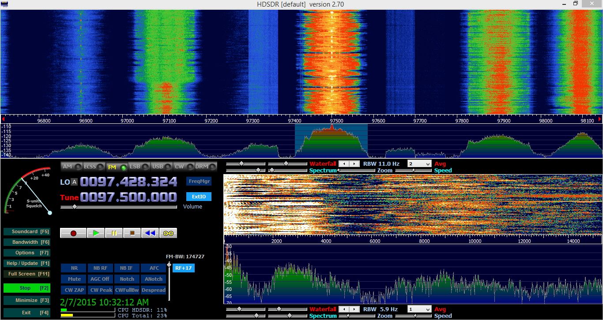Screen dimensions: 603x320
Task: Toggle the Notch filter
Action: 127,279
